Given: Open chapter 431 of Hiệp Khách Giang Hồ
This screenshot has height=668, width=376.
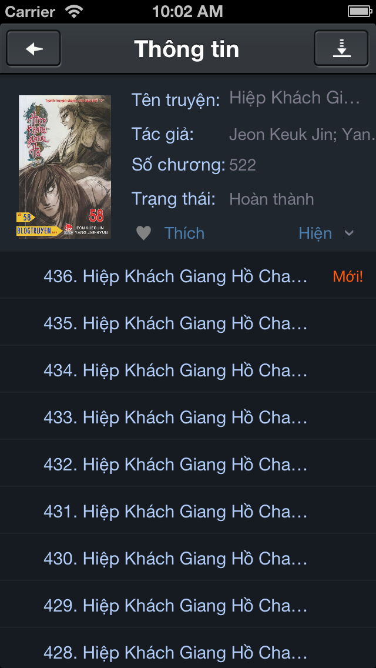Looking at the screenshot, I should click(x=188, y=510).
